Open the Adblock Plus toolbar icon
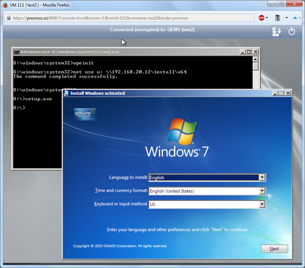Screen dimensions: 305x268 [x=262, y=18]
